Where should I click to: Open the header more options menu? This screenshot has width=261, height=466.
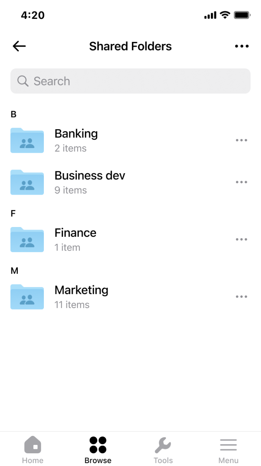[242, 46]
